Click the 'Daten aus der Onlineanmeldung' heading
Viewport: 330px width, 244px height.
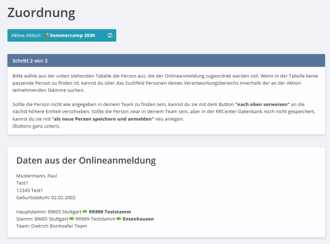86,161
